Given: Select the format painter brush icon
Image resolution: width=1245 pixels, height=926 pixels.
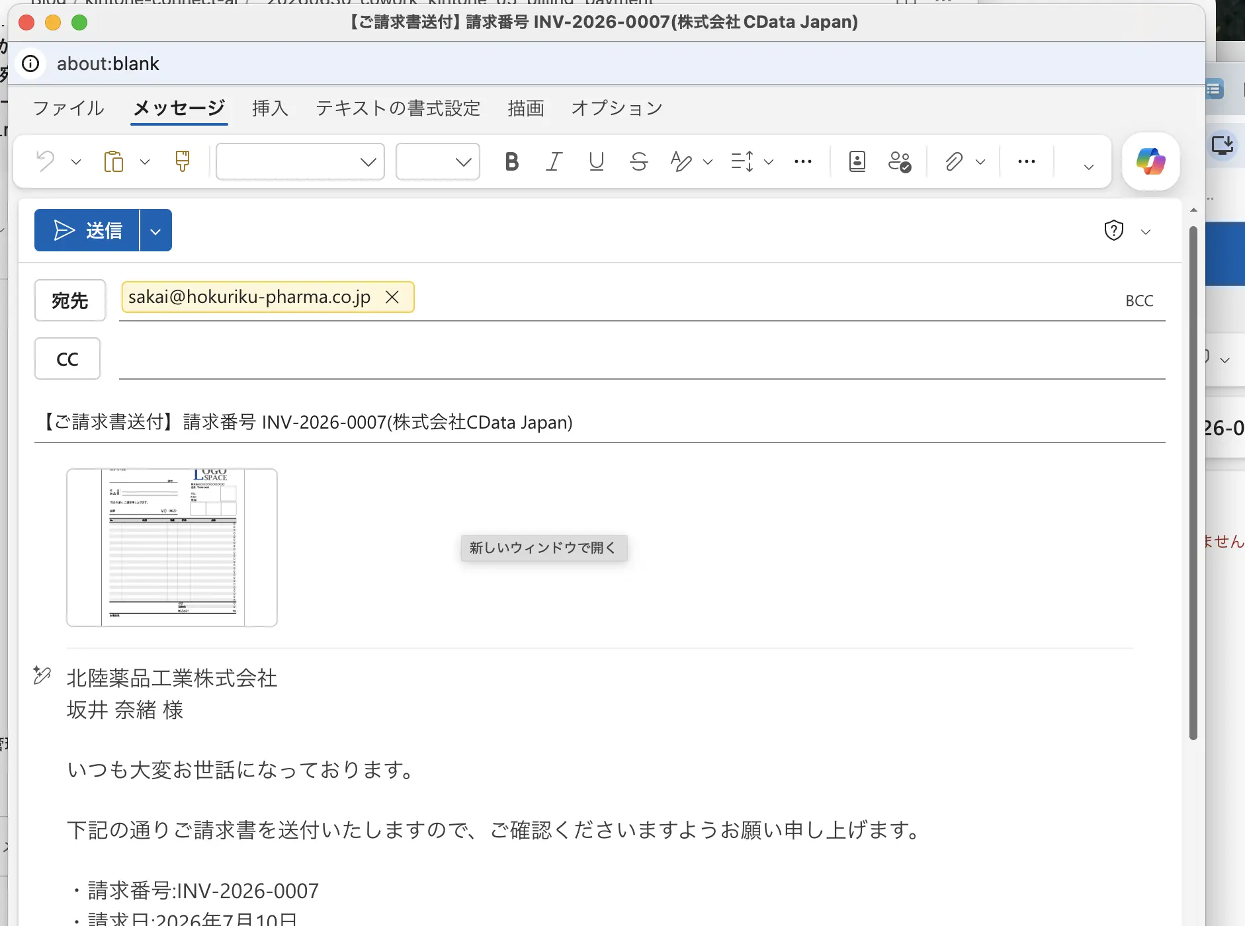Looking at the screenshot, I should [183, 161].
